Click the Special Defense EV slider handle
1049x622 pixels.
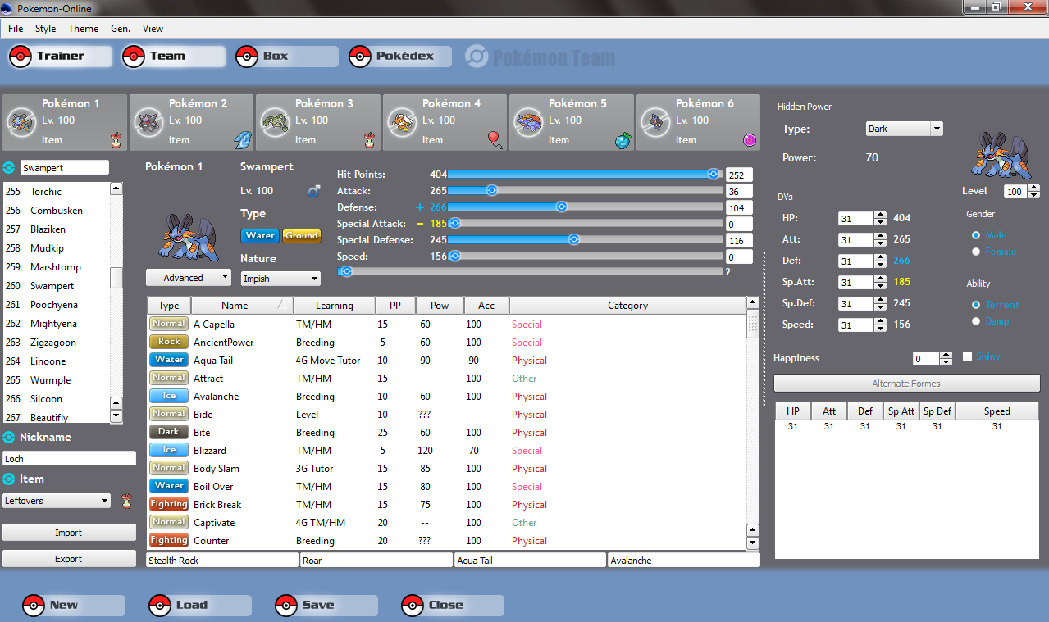coord(574,239)
